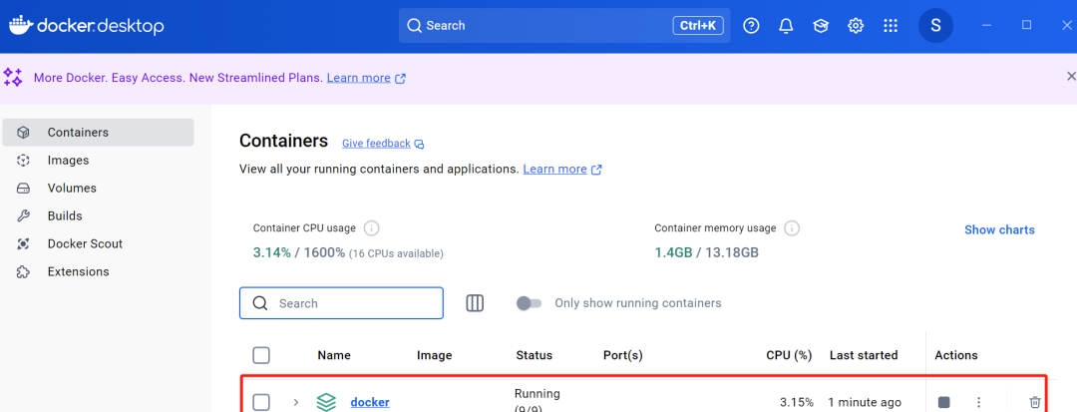This screenshot has width=1077, height=412.
Task: Dismiss the More Docker promotional banner
Action: pyautogui.click(x=1071, y=76)
